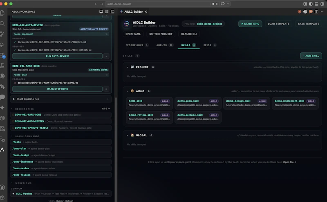Screen dimensions: 327x202
Task: Collapse the AIDLC skills group
Action: [127, 91]
